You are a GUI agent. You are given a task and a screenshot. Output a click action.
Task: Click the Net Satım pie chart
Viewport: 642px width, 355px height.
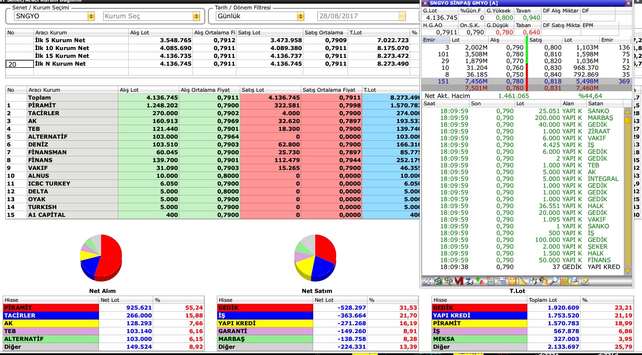(315, 258)
